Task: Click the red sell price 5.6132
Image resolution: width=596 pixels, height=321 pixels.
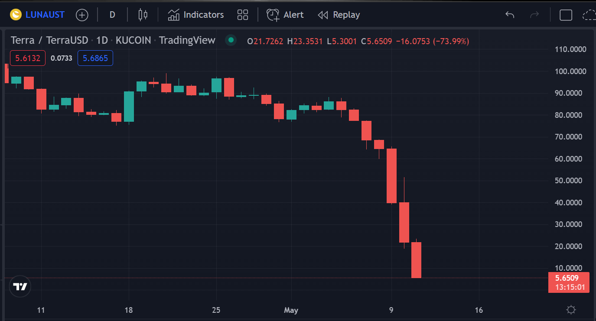Action: tap(28, 58)
